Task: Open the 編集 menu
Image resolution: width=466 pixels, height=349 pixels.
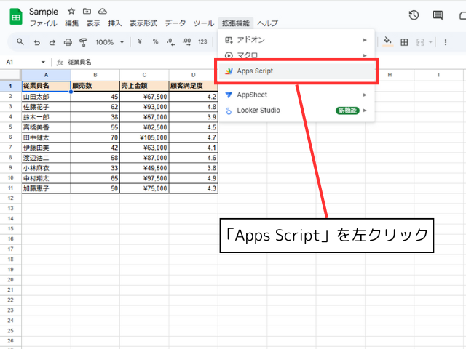Action: 71,23
